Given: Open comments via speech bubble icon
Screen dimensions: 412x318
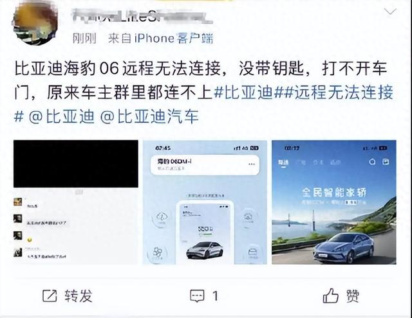Looking at the screenshot, I should pos(197,296).
